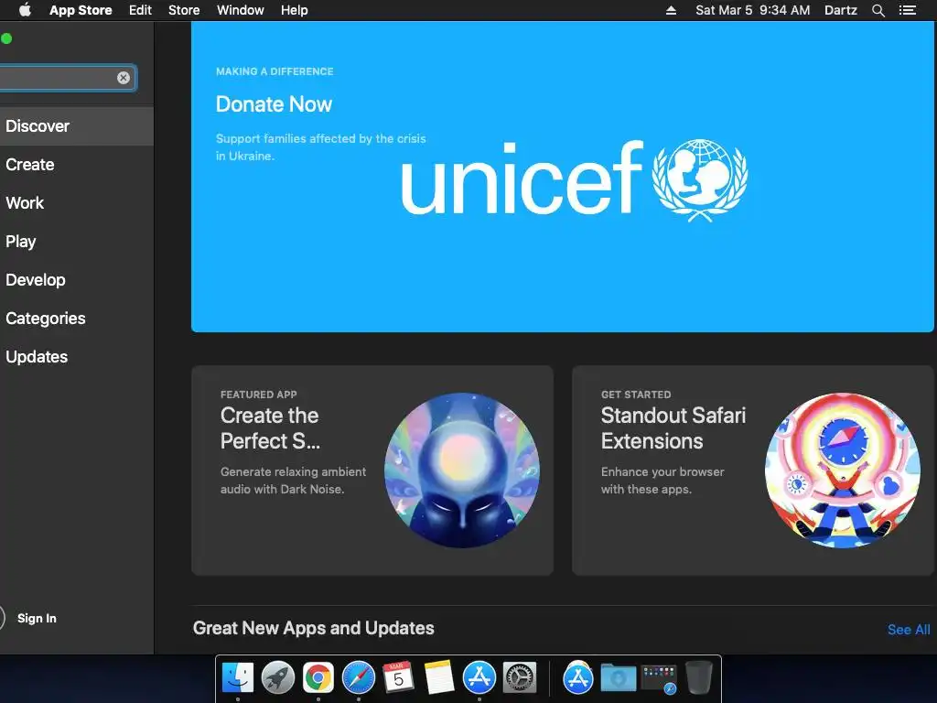
Task: Open Calendar icon showing MAR 5
Action: tap(399, 677)
